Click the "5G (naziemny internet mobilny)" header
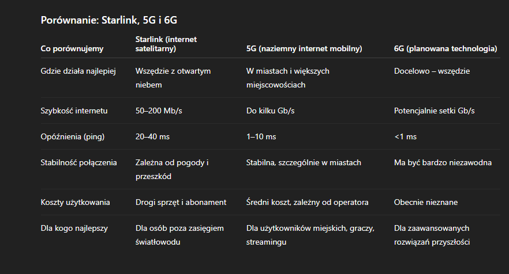This screenshot has height=274, width=509. click(304, 49)
